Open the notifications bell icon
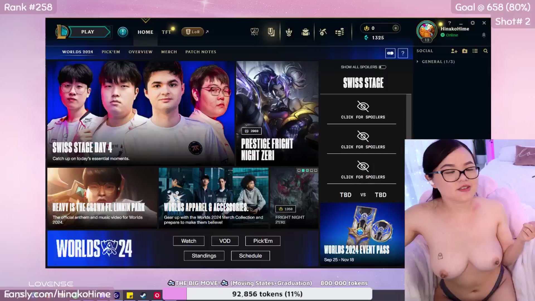535x301 pixels. pos(484,35)
